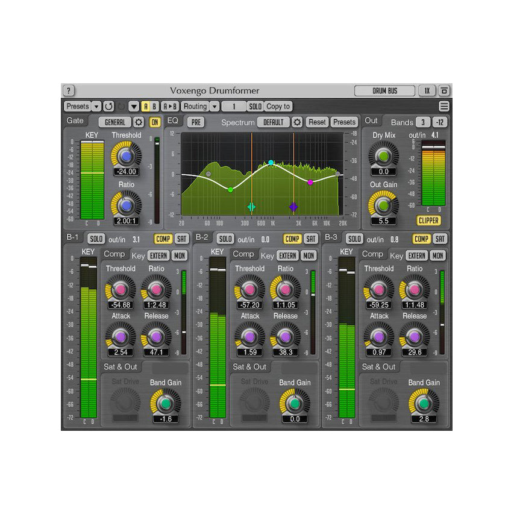Click the B-1 Threshold value field
Screen dimensions: 514x514
coord(119,305)
